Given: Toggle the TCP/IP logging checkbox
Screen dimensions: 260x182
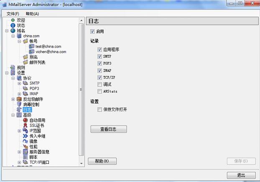Looking at the screenshot, I should (99, 77).
